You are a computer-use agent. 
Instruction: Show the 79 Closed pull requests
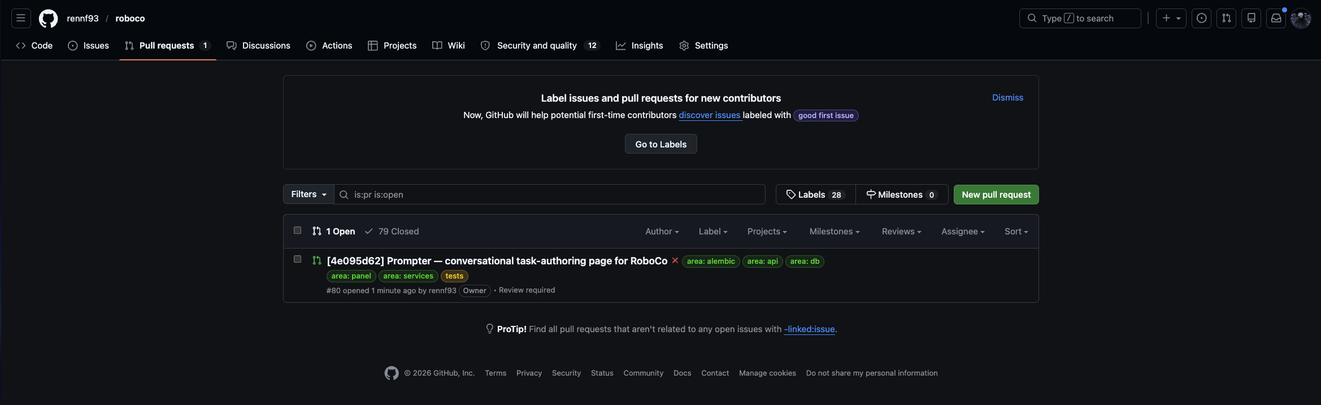point(392,232)
